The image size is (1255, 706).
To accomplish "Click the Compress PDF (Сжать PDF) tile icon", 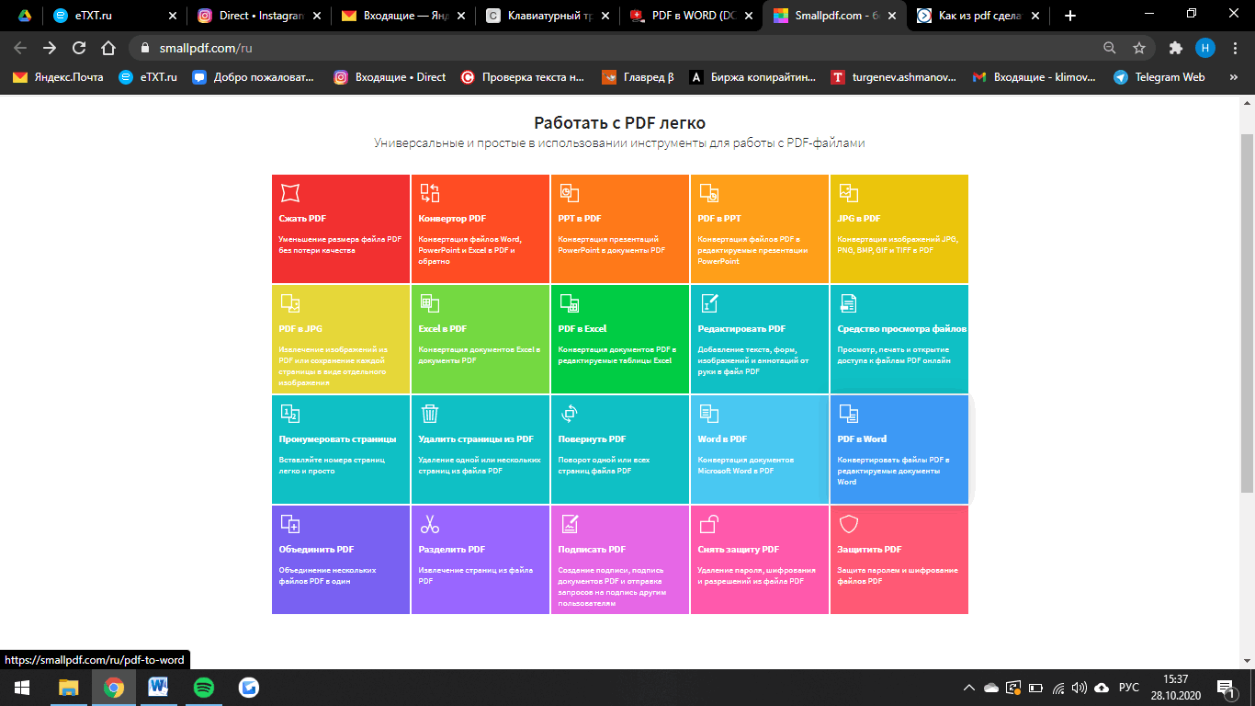I will tap(290, 192).
